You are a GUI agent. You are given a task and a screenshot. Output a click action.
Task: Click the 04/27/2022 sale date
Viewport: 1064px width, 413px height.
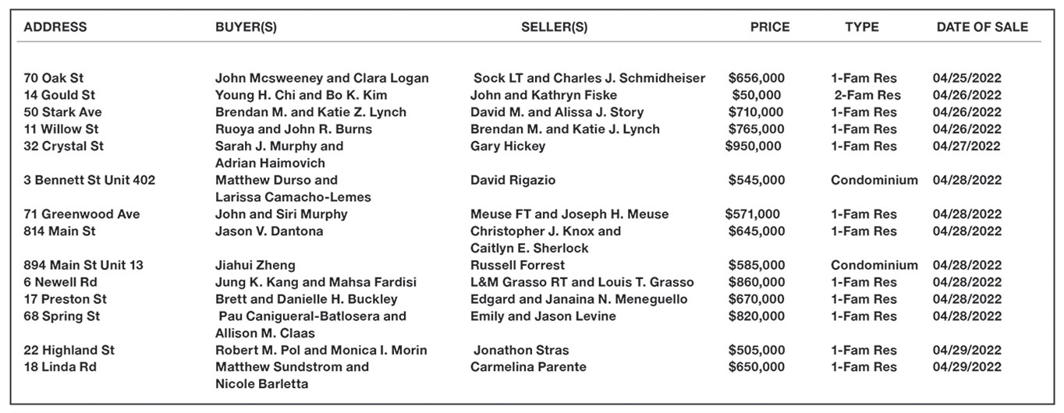[966, 146]
